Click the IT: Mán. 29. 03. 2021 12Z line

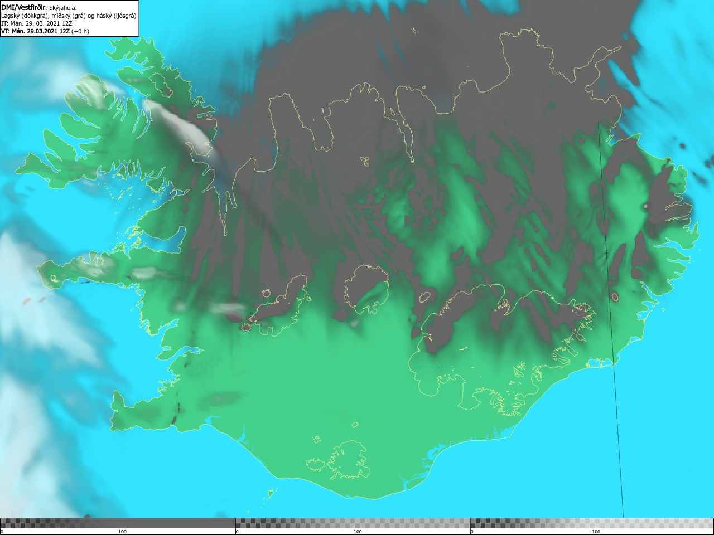click(x=37, y=23)
